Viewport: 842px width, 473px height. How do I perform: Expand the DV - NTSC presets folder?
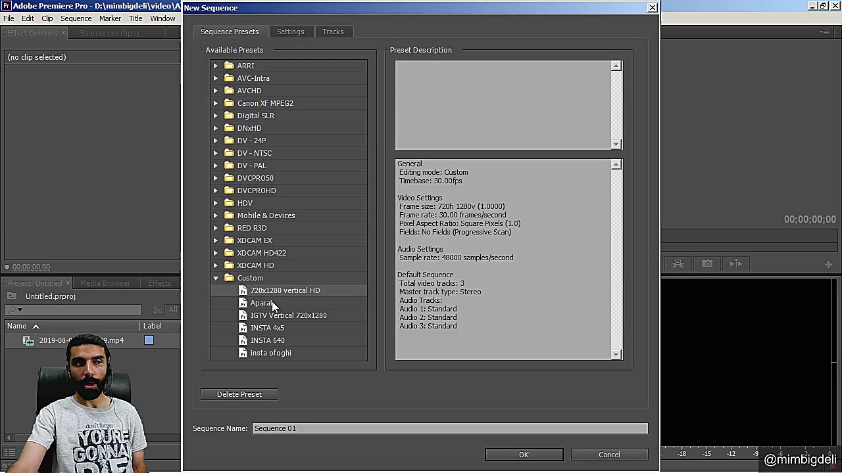pos(215,153)
